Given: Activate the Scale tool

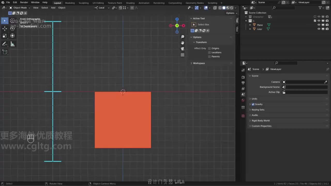Looking at the screenshot, I should click(5, 36).
